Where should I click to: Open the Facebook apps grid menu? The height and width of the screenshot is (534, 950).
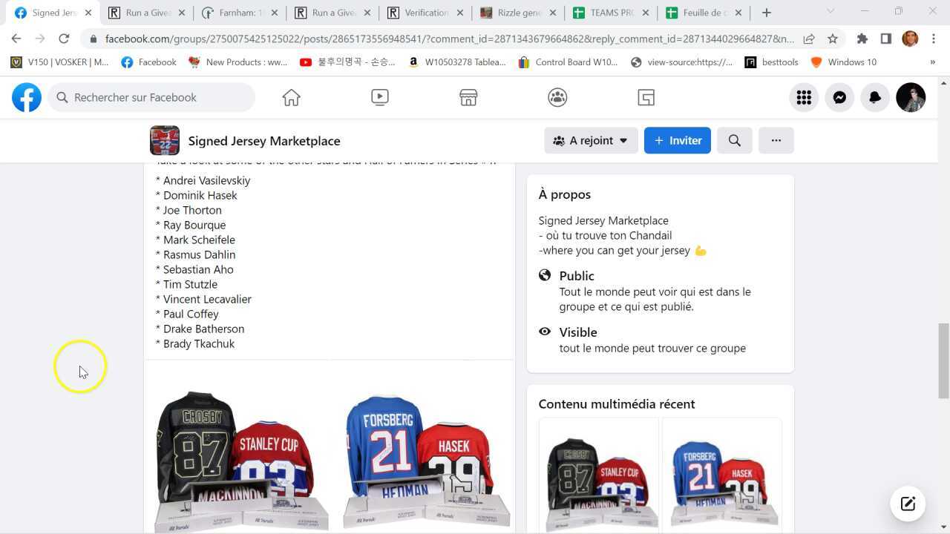coord(804,97)
